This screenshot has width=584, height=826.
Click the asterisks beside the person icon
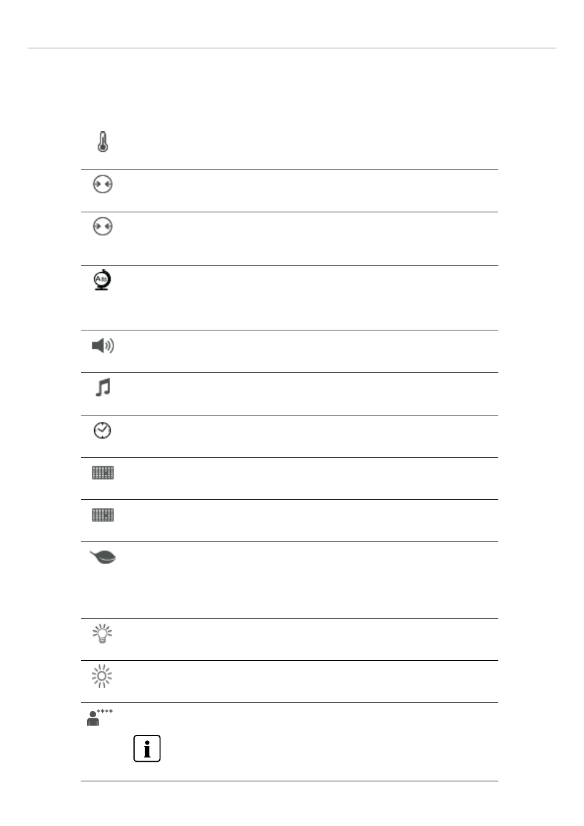105,712
